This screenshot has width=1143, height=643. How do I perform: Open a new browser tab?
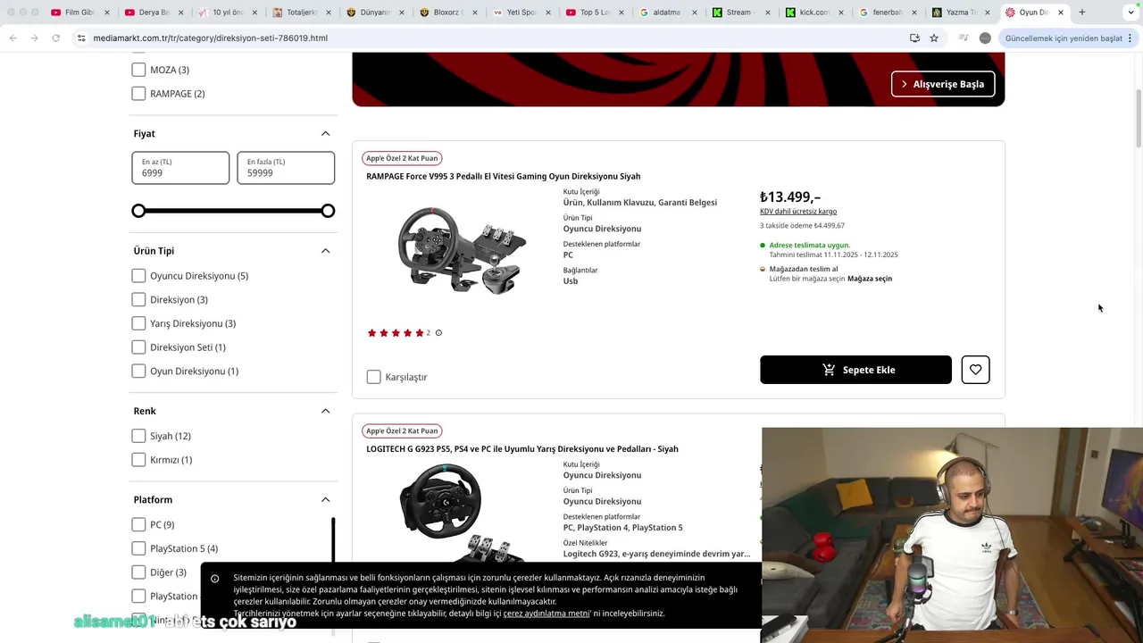coord(1081,13)
